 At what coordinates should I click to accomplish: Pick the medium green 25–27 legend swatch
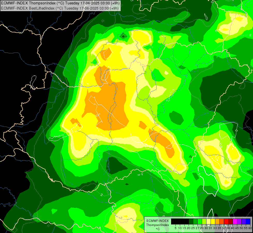(x=195, y=221)
